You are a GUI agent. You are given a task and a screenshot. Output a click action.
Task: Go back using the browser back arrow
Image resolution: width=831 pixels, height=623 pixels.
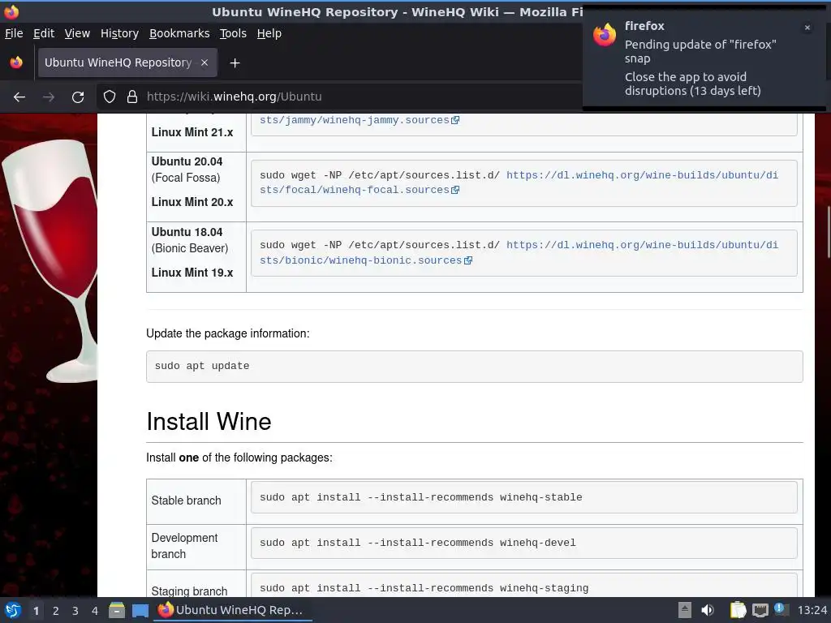pos(19,97)
